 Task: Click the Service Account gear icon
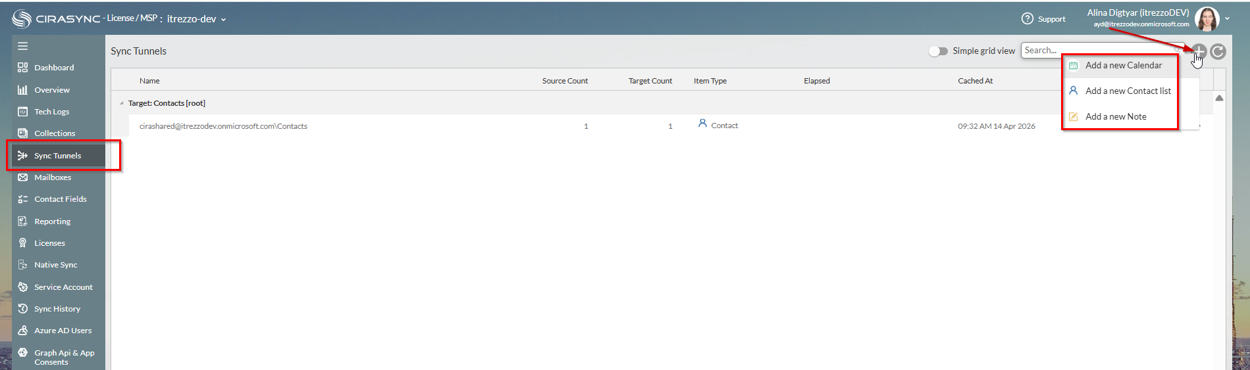[22, 287]
